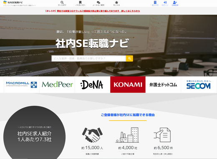Click the document icon above 6,500件
Screen dimensions: 217x159
coord(162,135)
